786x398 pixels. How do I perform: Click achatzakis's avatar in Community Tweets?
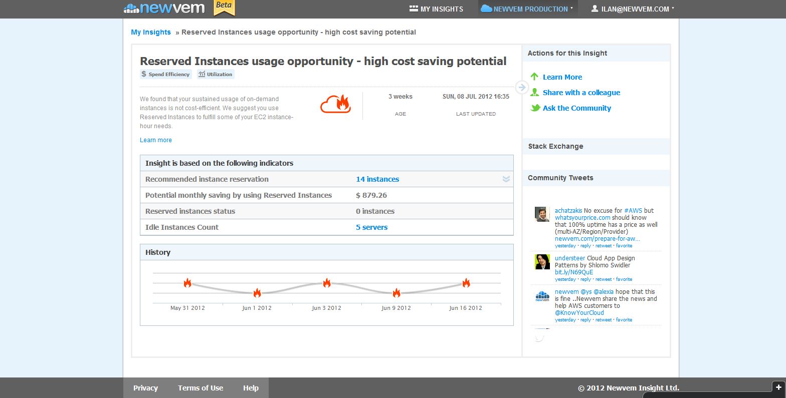point(542,214)
